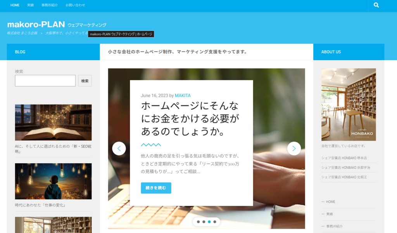The height and width of the screenshot is (233, 397).
Task: Open the MAKITA author link
Action: pyautogui.click(x=183, y=95)
